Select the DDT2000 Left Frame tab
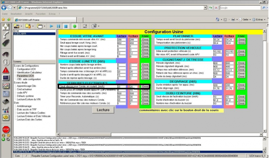269x158 pixels. click(45, 20)
